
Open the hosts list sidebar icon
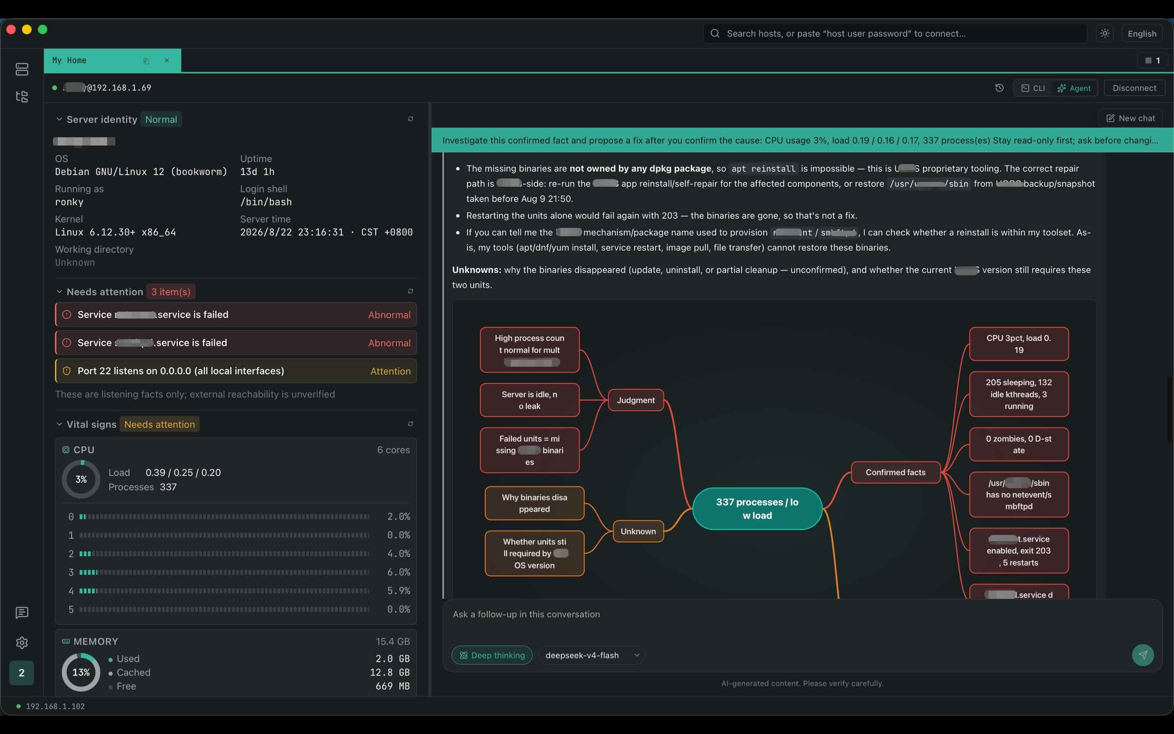click(22, 69)
